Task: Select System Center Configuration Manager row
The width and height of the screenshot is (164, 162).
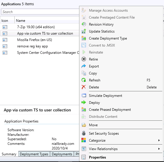Action: [40, 53]
